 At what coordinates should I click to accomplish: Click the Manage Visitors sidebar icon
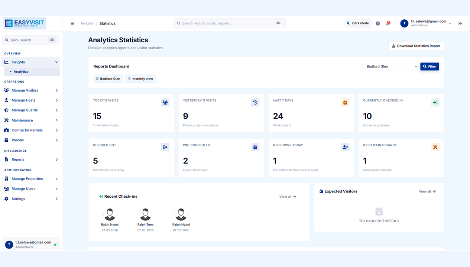(x=6, y=90)
